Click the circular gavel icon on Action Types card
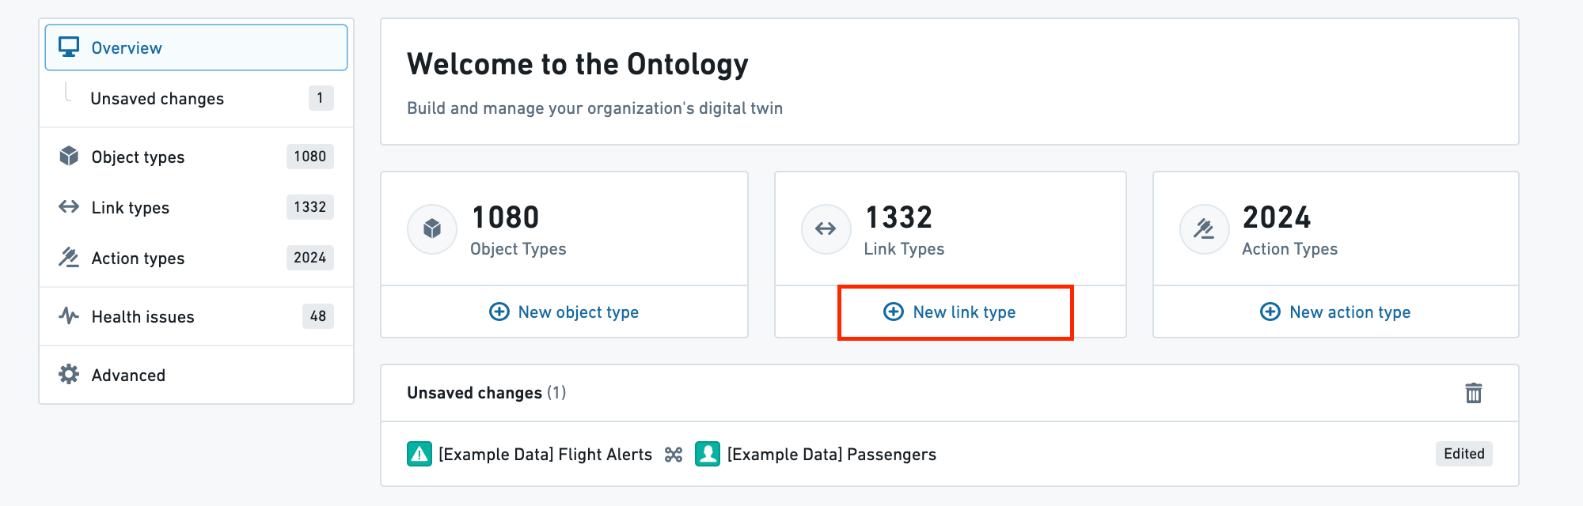Image resolution: width=1583 pixels, height=506 pixels. pos(1204,229)
